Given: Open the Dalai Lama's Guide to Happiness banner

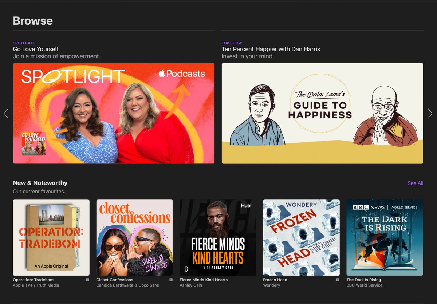Looking at the screenshot, I should (322, 113).
